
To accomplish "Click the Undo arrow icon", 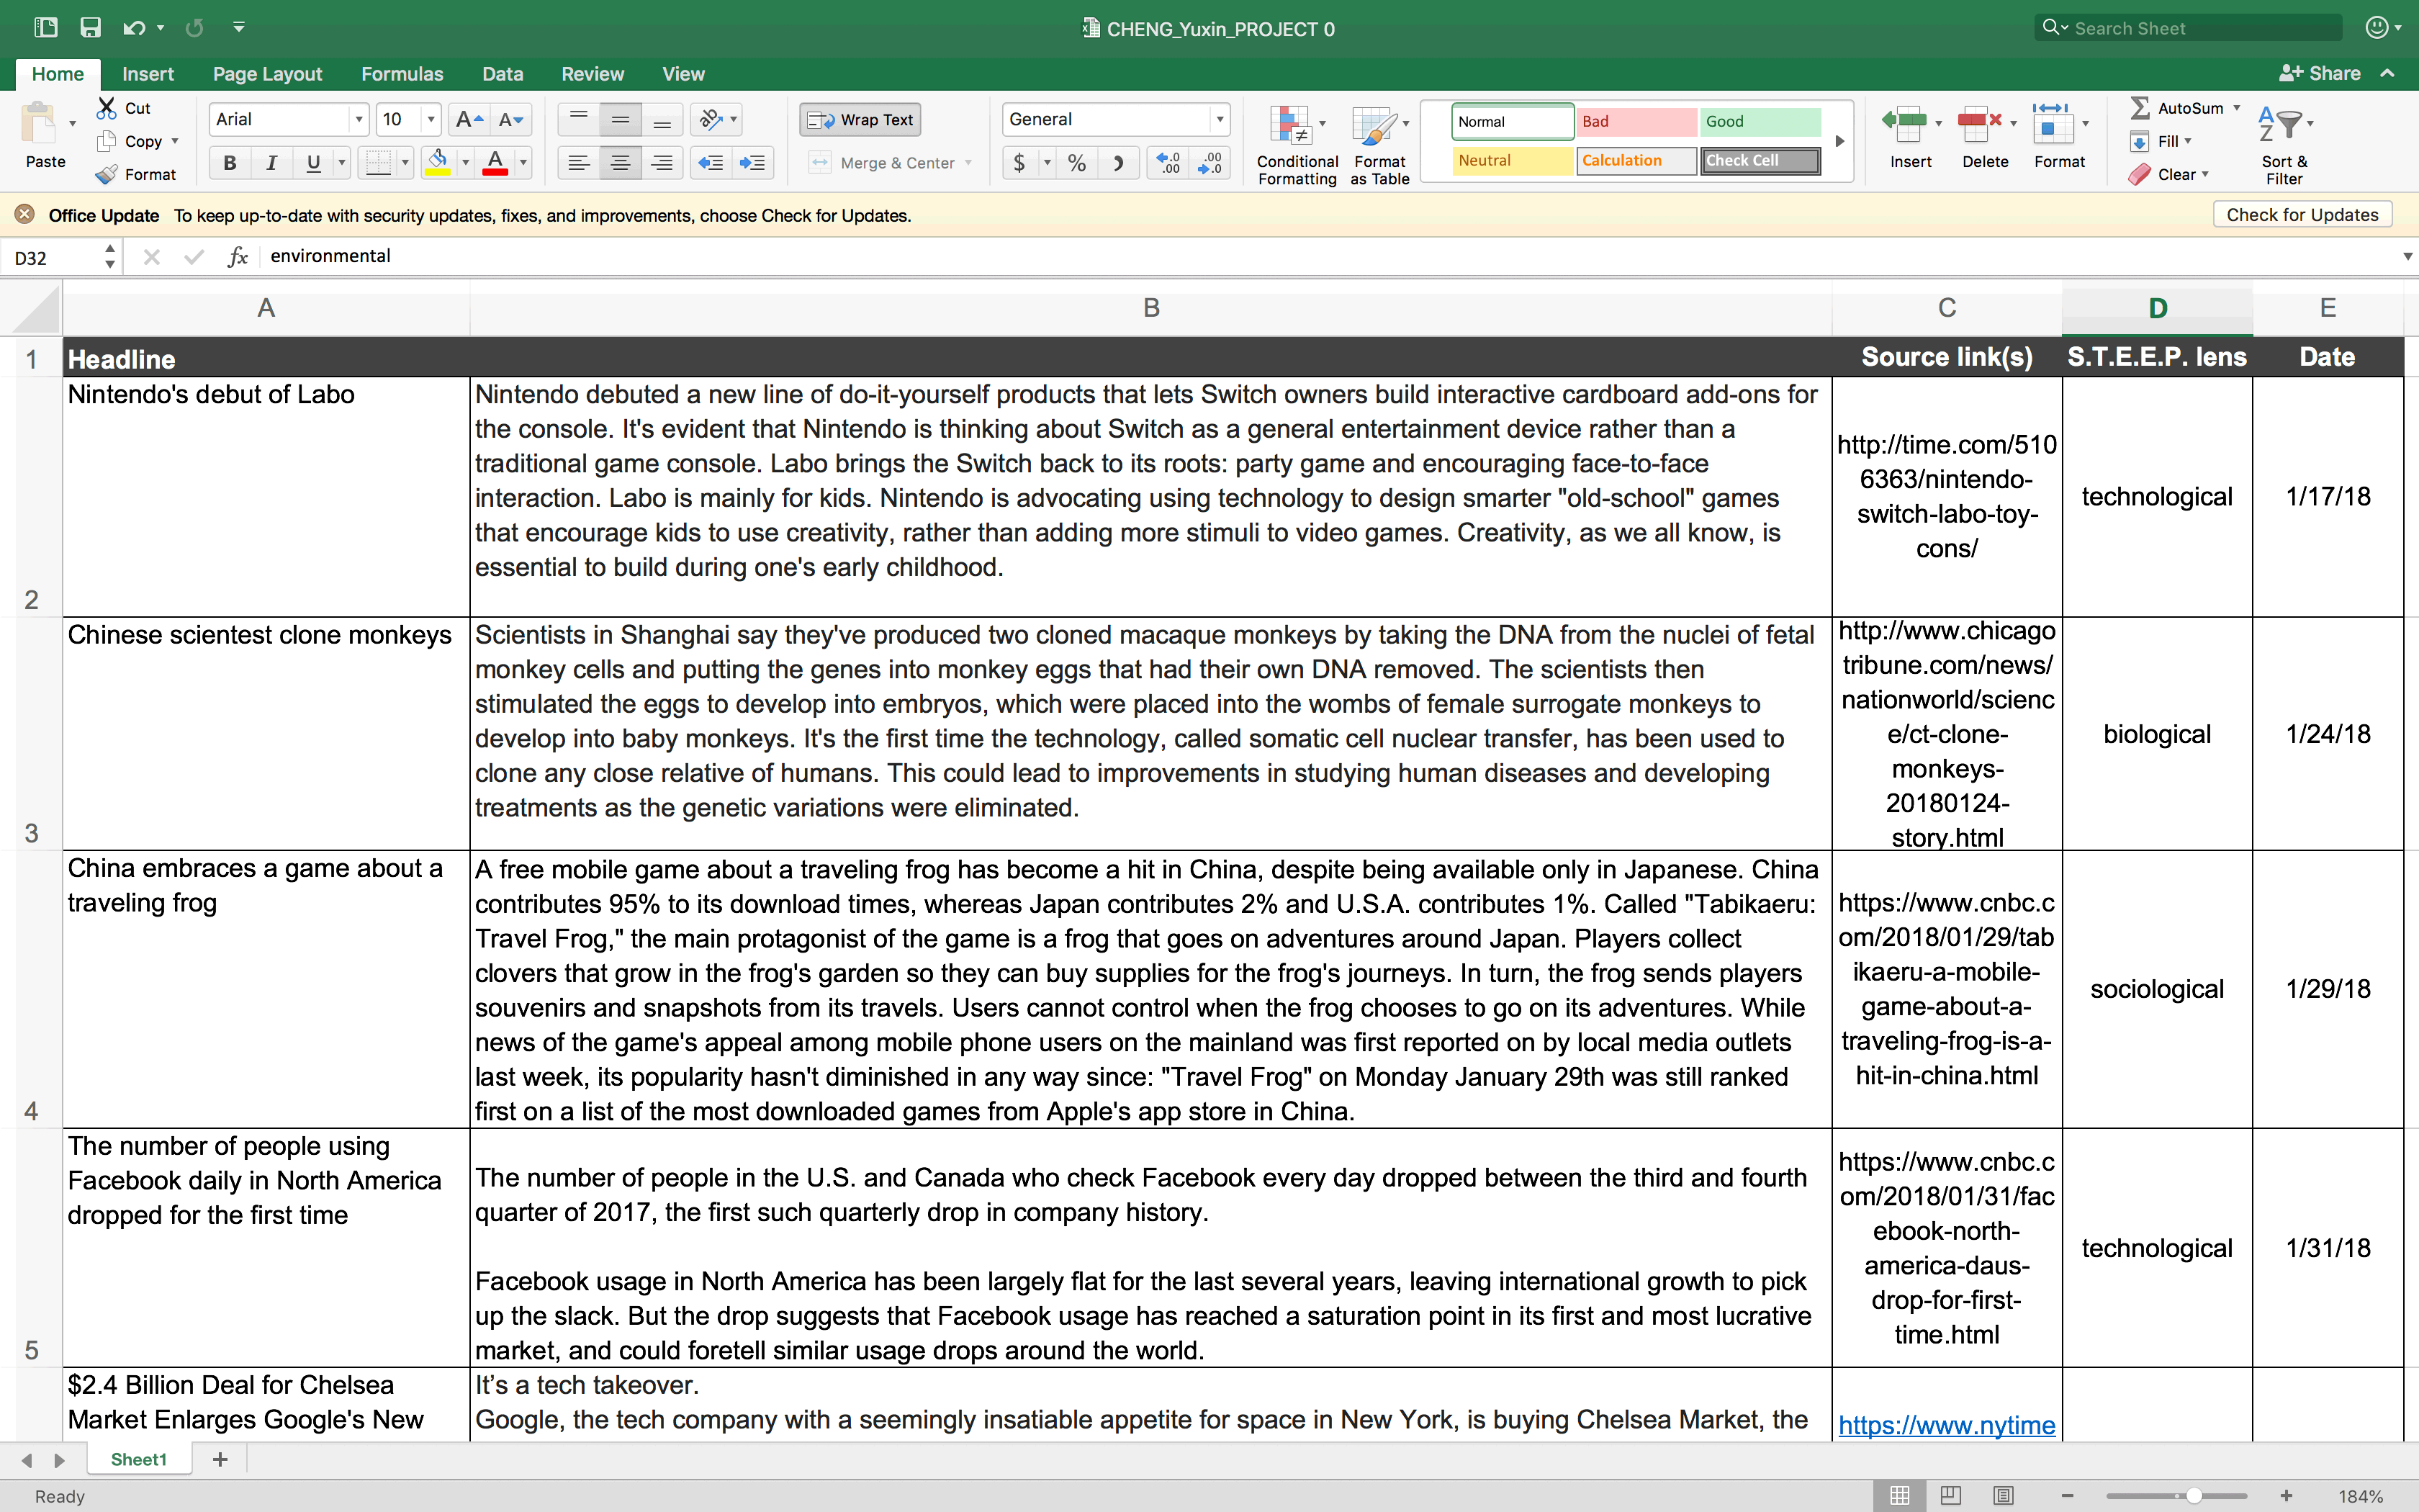I will 133,28.
